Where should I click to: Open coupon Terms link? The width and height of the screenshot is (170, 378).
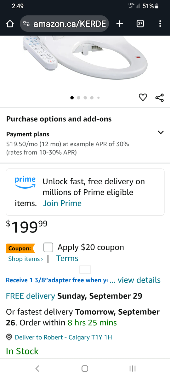[x=67, y=258]
